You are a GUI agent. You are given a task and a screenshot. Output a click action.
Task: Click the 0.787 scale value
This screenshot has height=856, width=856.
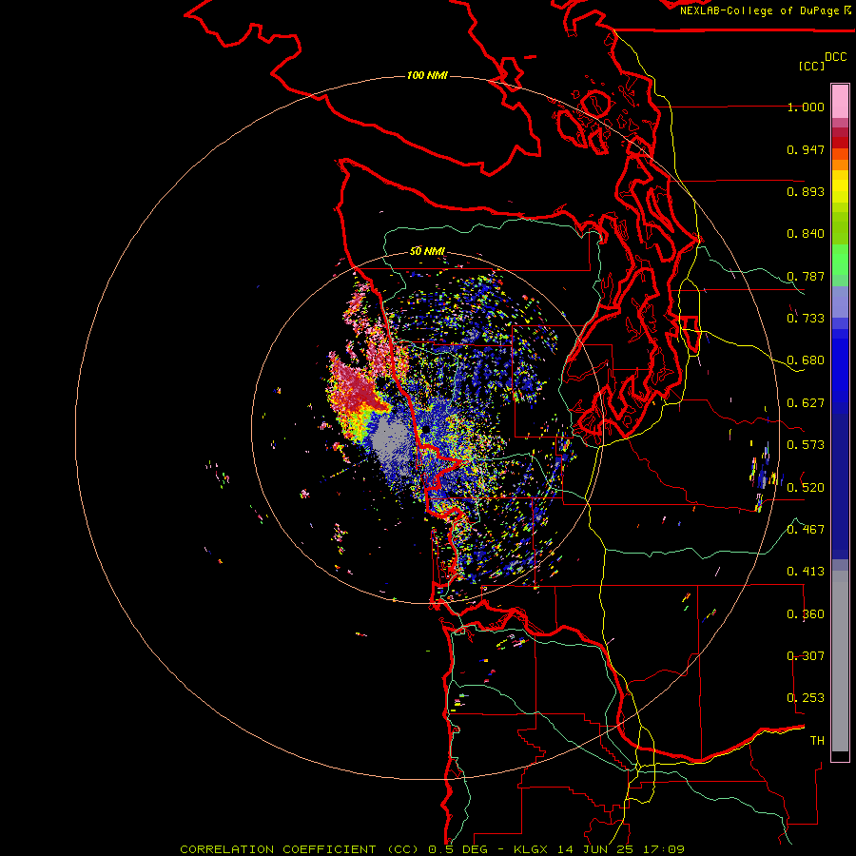[806, 276]
